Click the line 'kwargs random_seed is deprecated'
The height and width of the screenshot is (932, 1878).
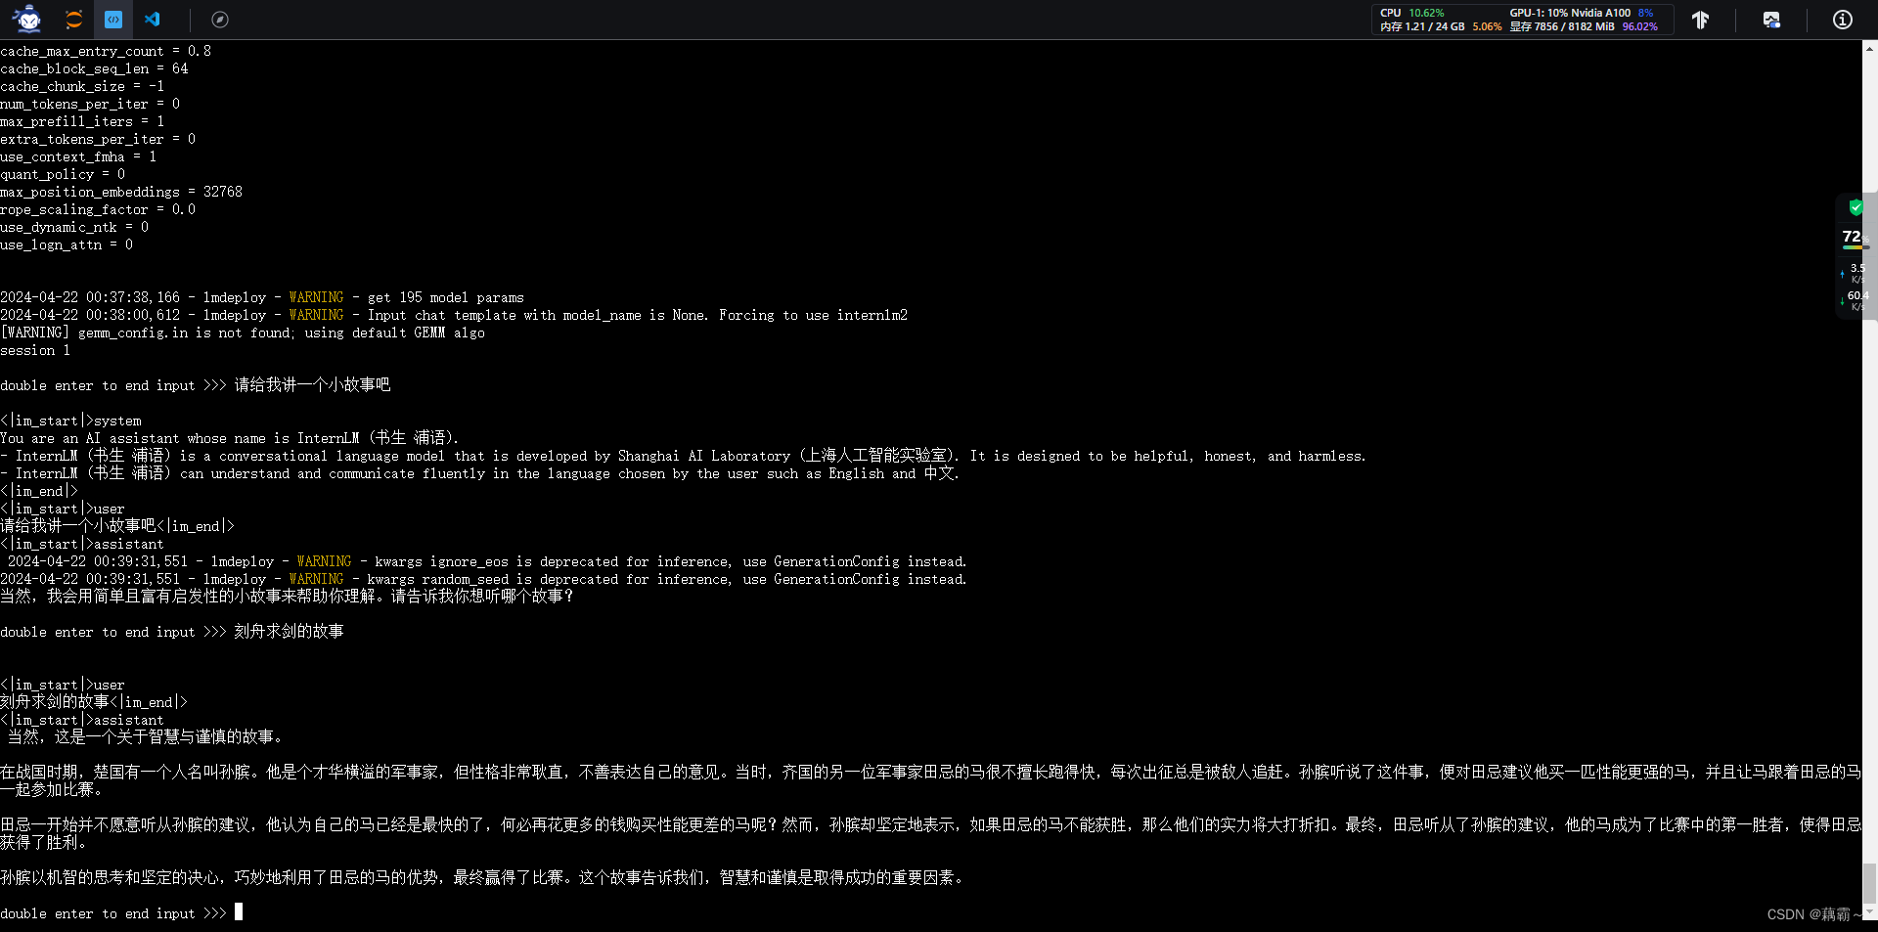point(483,579)
